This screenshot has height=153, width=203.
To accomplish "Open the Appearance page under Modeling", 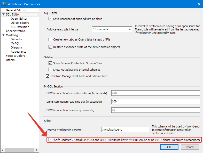I will coord(19,52).
